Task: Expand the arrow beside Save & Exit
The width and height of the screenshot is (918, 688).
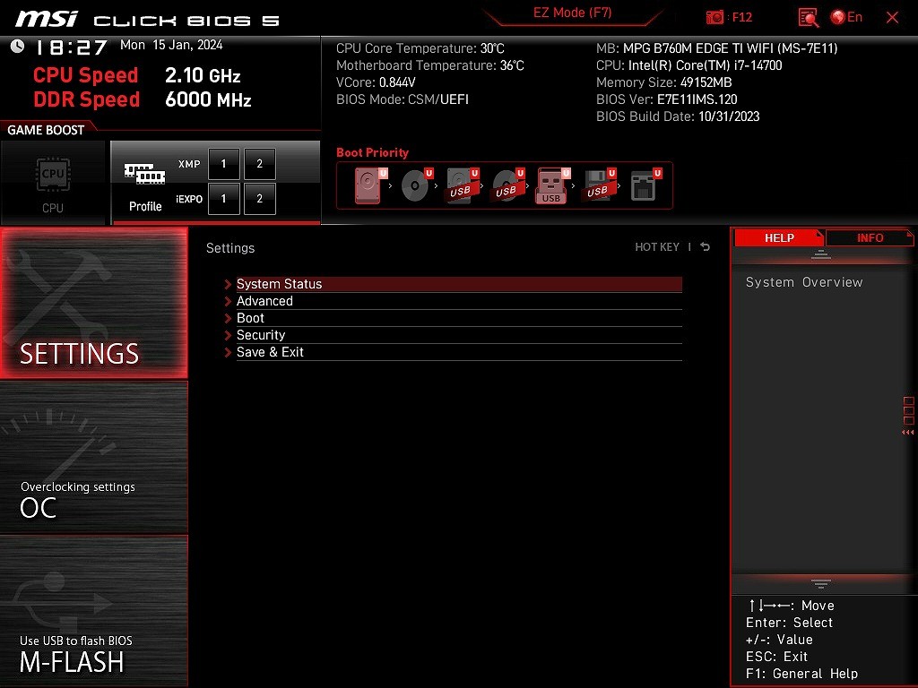Action: 228,352
